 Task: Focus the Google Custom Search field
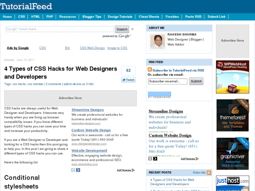pos(60,29)
